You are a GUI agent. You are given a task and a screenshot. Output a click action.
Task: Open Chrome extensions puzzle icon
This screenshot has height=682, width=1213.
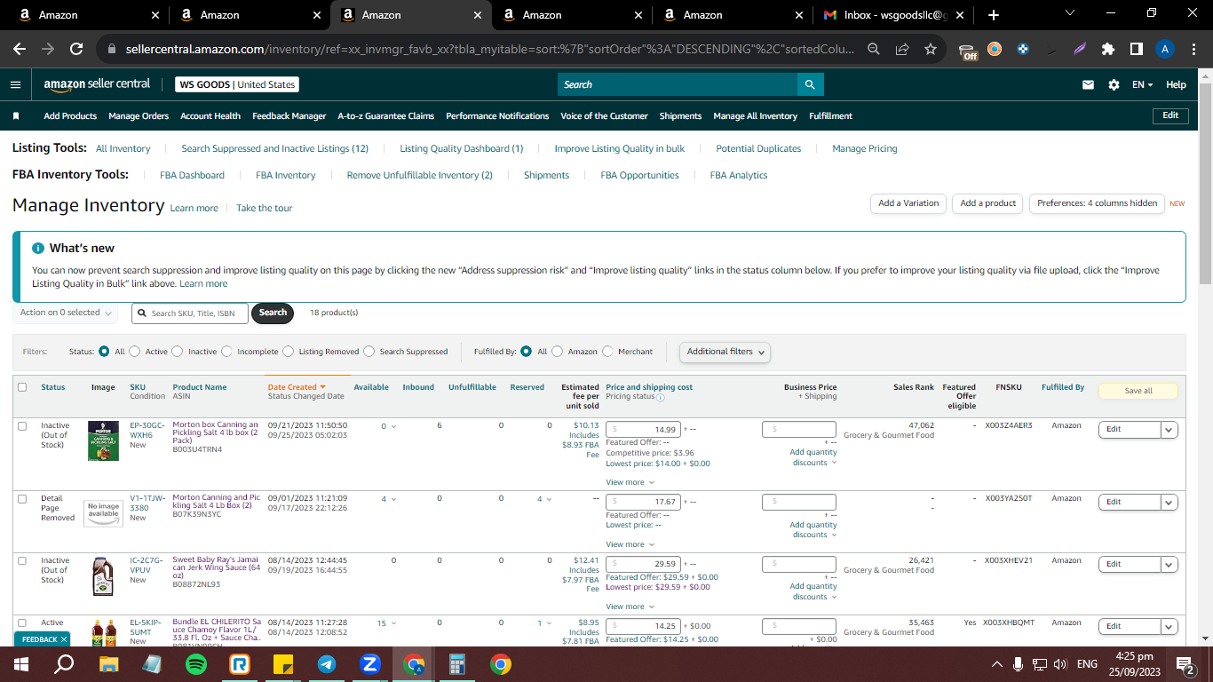(1107, 50)
